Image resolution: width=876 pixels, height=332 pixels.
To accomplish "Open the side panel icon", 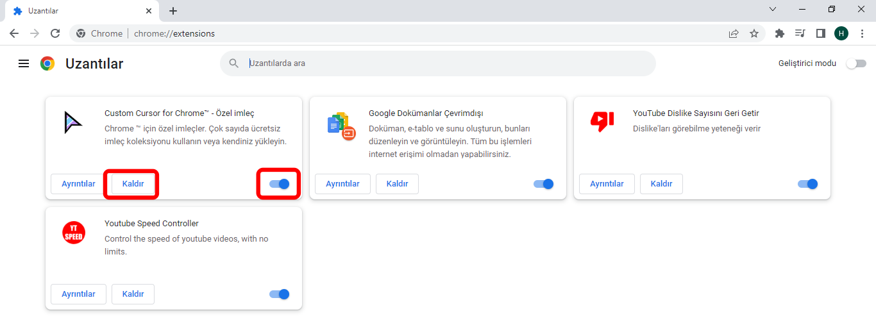I will [x=820, y=33].
